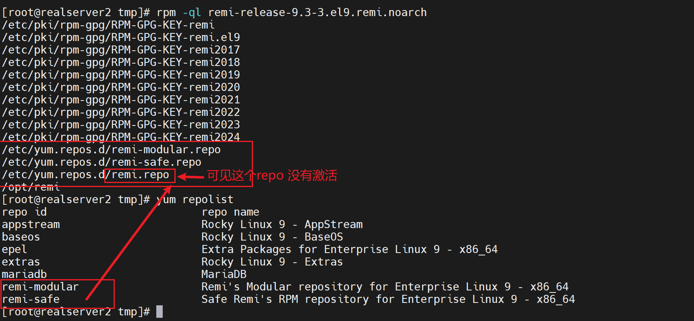This screenshot has height=321, width=694.
Task: Click the epel repo id
Action: [15, 249]
